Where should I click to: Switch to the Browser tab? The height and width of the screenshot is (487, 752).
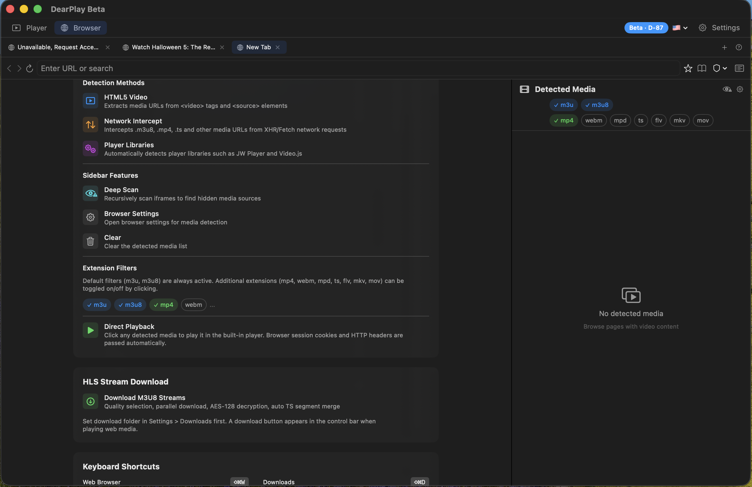click(81, 28)
